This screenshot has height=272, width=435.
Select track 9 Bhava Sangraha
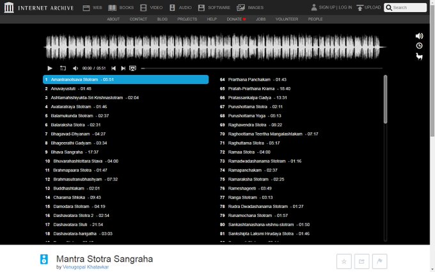125,152
